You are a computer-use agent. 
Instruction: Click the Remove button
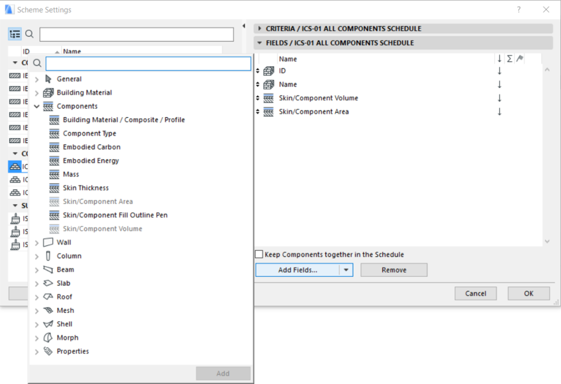(394, 270)
